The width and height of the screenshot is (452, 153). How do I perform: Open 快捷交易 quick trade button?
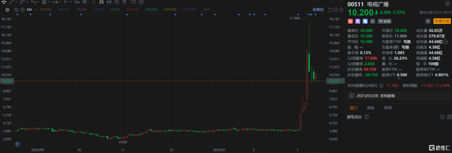tap(442, 21)
